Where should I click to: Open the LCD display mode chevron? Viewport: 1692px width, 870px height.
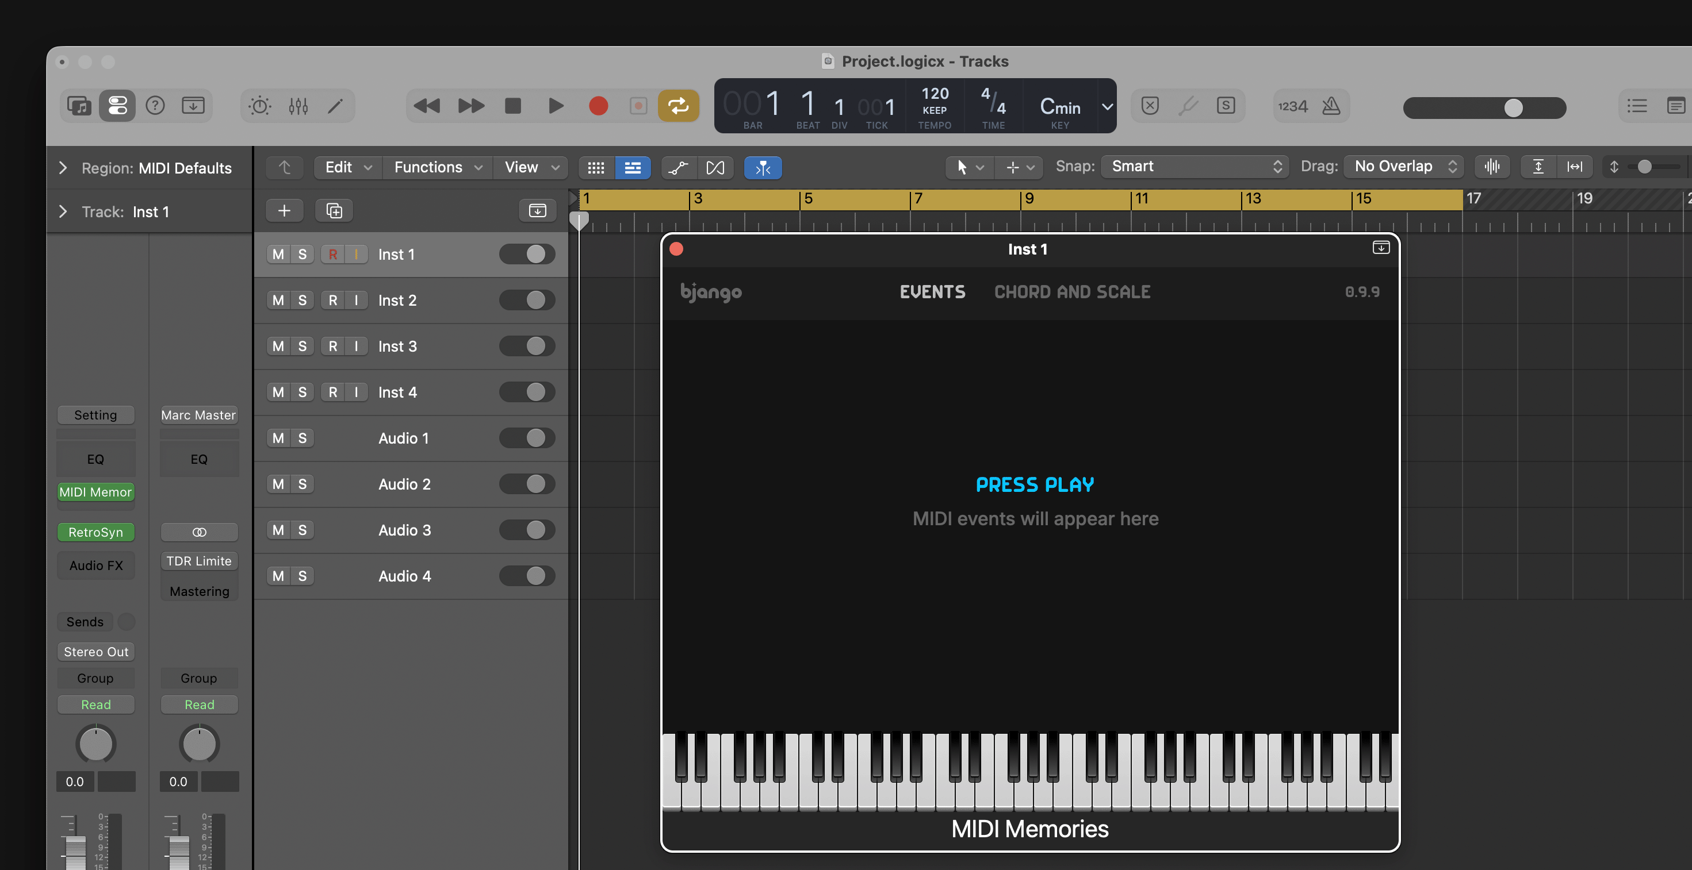pos(1107,106)
